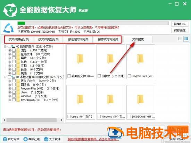Check the 压缩文件 (70 个文件) checkbox
The width and height of the screenshot is (191, 143).
pos(14,54)
